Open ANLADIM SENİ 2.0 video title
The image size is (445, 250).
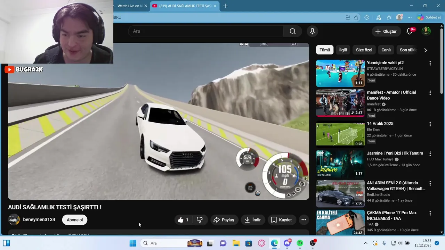tap(396, 186)
